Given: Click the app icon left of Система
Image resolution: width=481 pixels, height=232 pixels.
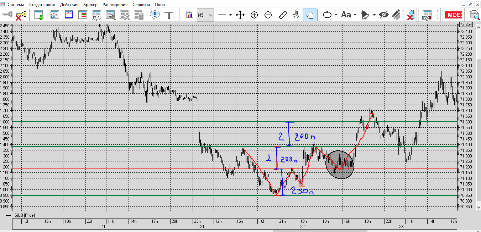Looking at the screenshot, I should 3,5.
